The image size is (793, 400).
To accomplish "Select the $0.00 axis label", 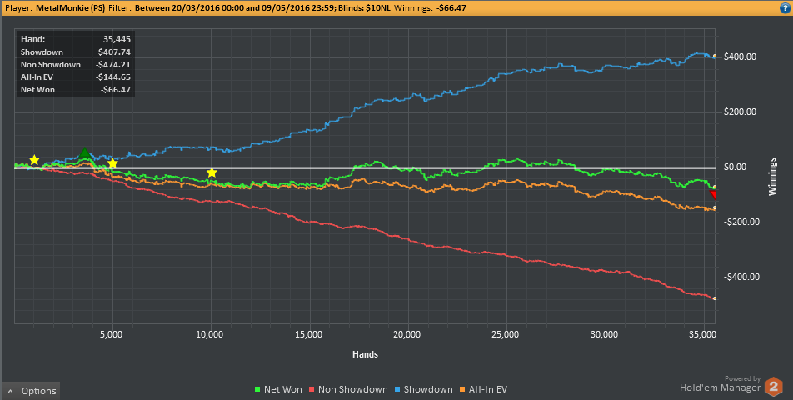I will click(x=736, y=167).
